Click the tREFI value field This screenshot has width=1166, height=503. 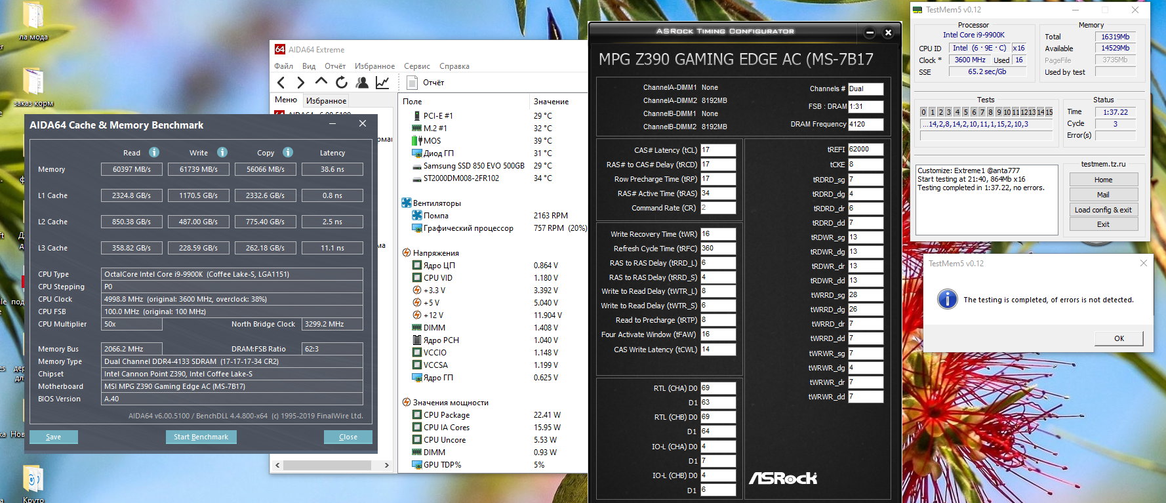coord(866,150)
